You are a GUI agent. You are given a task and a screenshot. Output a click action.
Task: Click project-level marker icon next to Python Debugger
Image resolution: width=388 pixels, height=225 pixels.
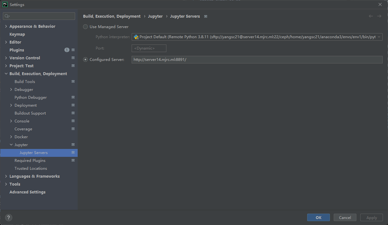[x=73, y=97]
